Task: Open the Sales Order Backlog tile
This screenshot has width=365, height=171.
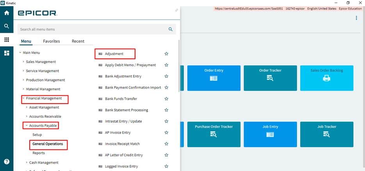Action: pos(327,78)
